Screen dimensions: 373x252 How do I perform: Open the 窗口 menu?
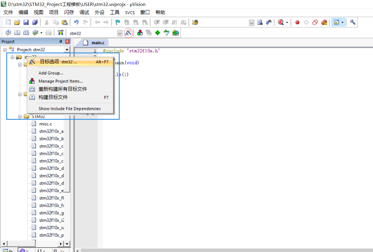pos(145,12)
